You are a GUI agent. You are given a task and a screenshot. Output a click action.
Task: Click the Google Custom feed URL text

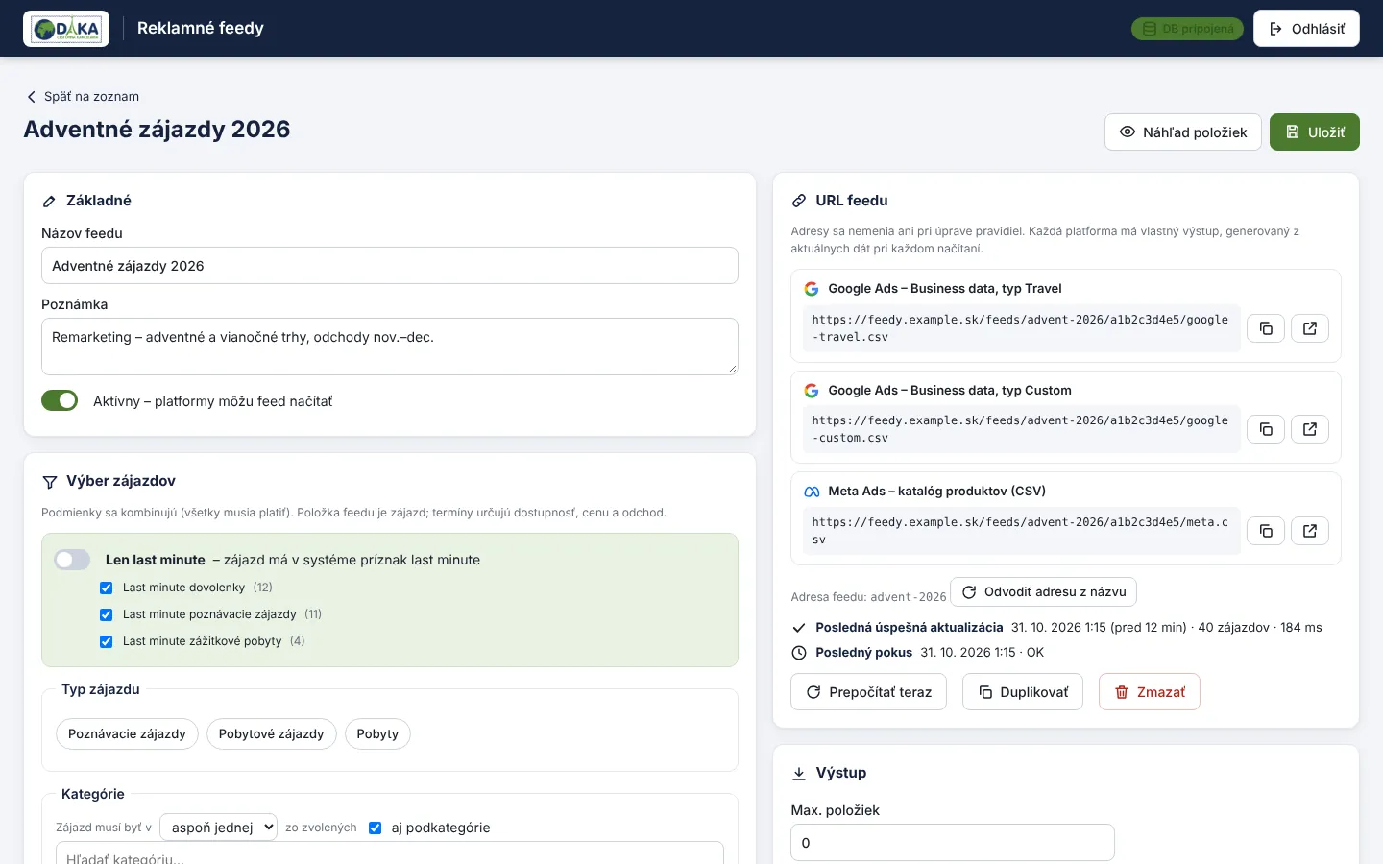point(1021,429)
